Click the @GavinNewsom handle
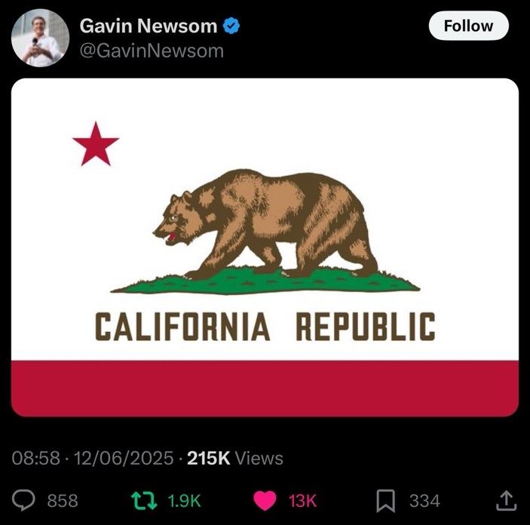 pos(152,51)
